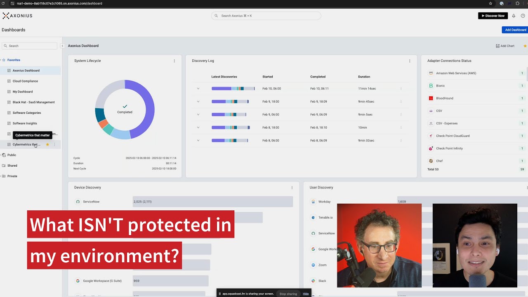
Task: Click Stop sharing in the Squadcast bar
Action: pos(288,294)
